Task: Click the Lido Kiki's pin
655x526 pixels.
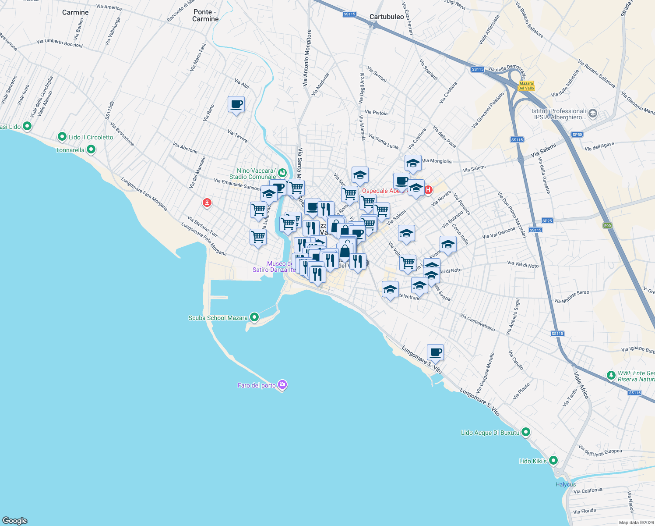Action: pyautogui.click(x=553, y=461)
